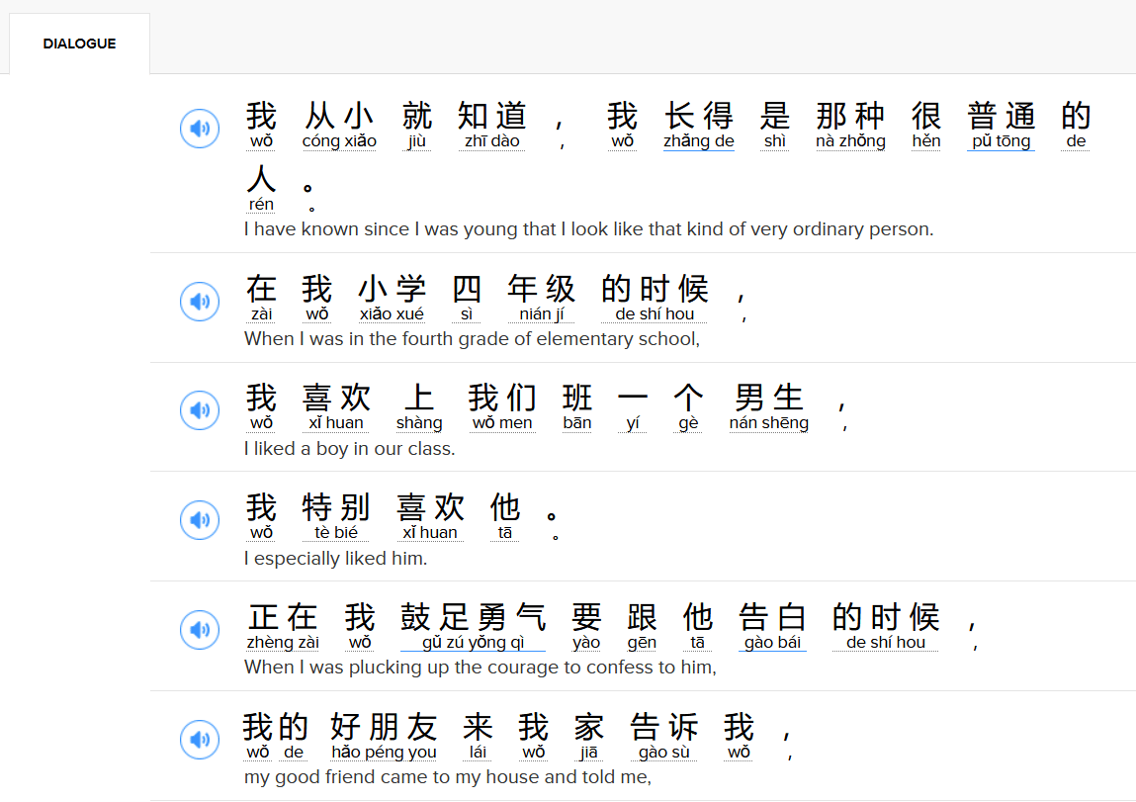Play audio for the 'plucking up courage' line
This screenshot has height=802, width=1136.
(200, 630)
